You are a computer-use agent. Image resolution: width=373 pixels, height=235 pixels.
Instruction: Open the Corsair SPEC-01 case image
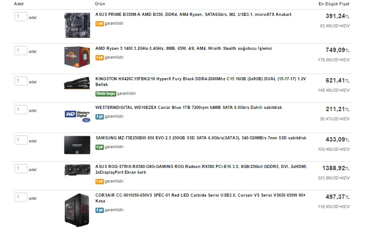(77, 210)
